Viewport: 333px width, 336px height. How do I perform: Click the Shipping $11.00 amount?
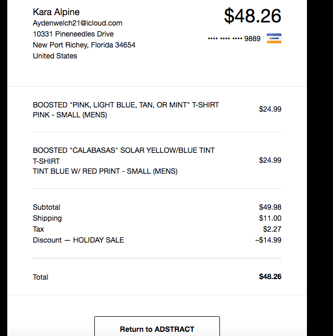click(270, 218)
